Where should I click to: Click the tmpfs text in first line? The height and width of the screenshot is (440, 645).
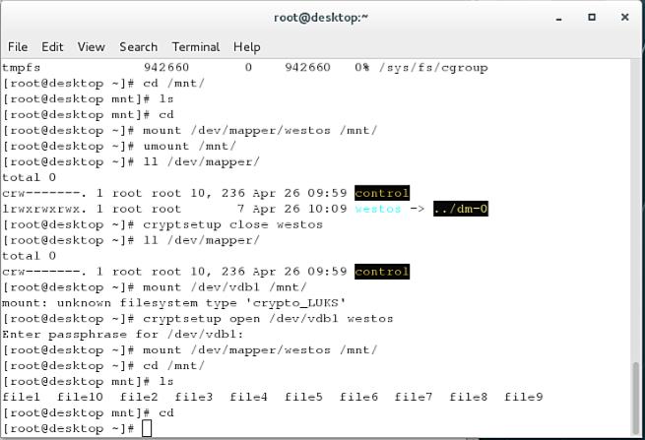point(21,68)
